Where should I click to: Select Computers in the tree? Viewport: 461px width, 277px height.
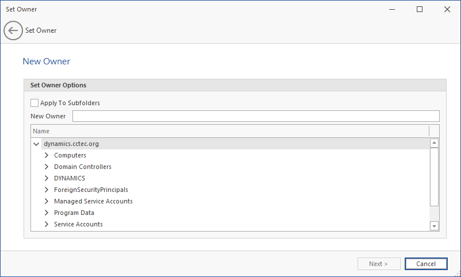point(70,155)
